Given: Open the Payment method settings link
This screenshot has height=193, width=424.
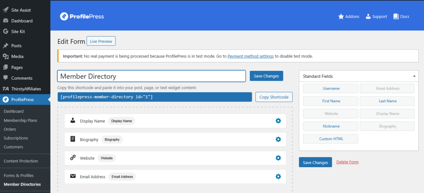Looking at the screenshot, I should point(251,56).
